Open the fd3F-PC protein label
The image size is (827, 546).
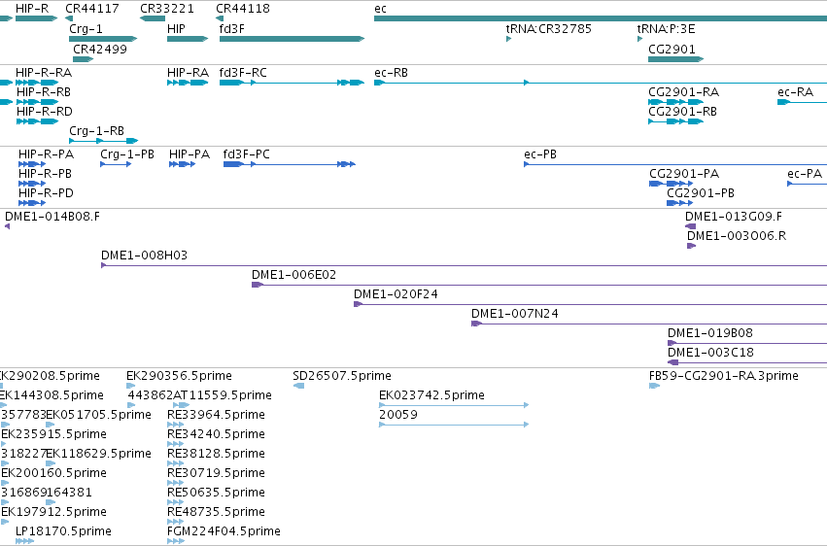point(246,154)
